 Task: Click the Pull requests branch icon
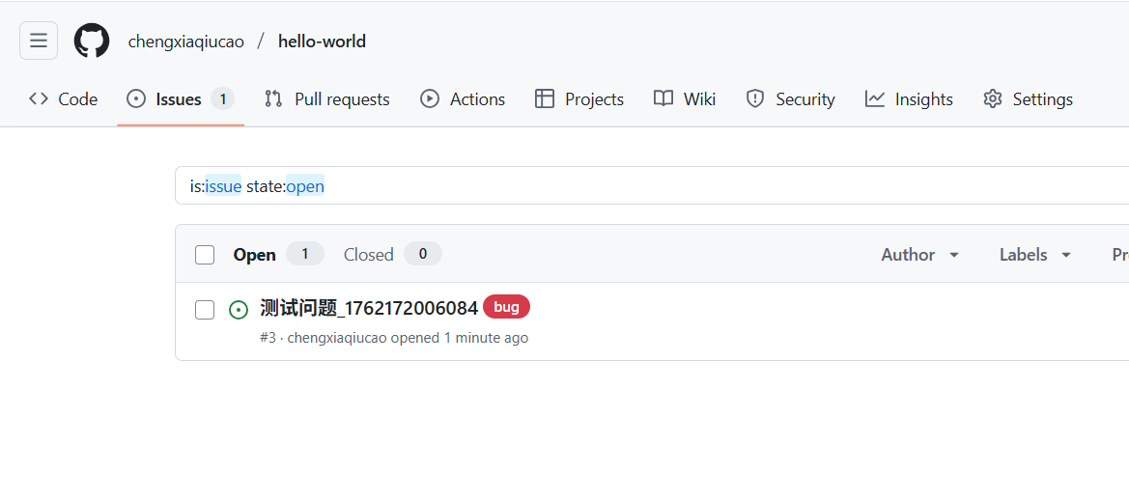(273, 98)
